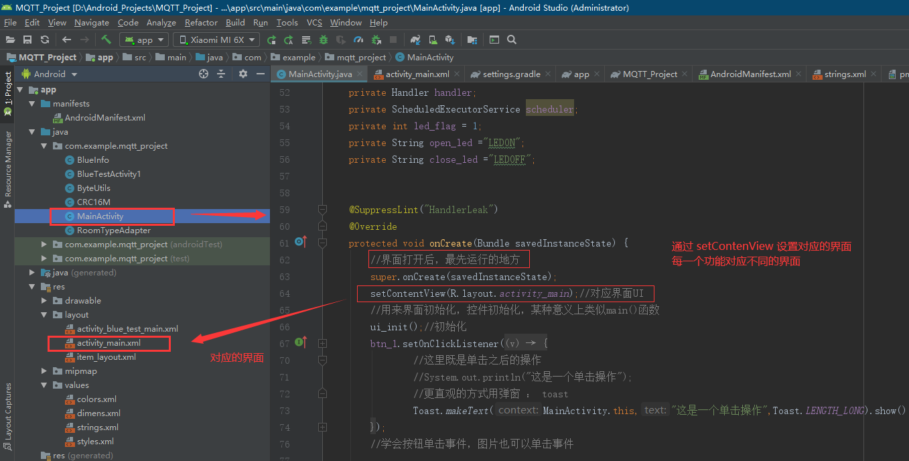Close the activity_main.xml tab

point(458,74)
